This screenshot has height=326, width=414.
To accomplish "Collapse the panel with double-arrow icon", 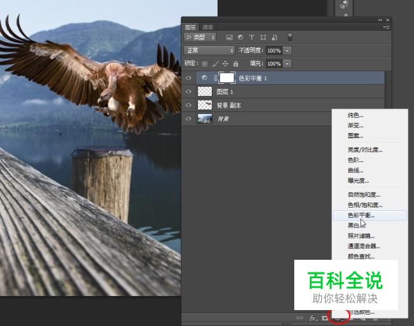I will point(380,20).
